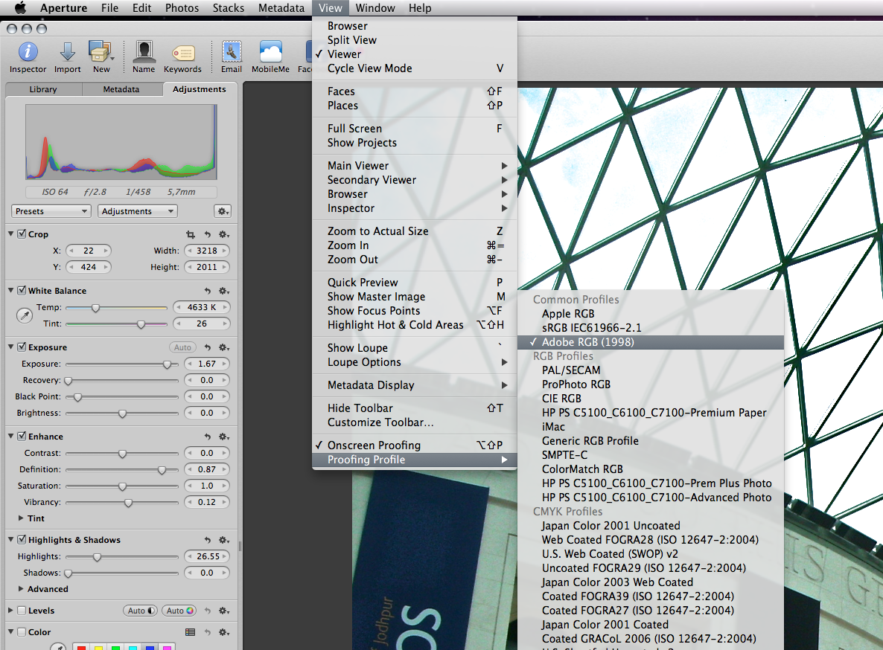Switch to the Library tab

click(43, 89)
